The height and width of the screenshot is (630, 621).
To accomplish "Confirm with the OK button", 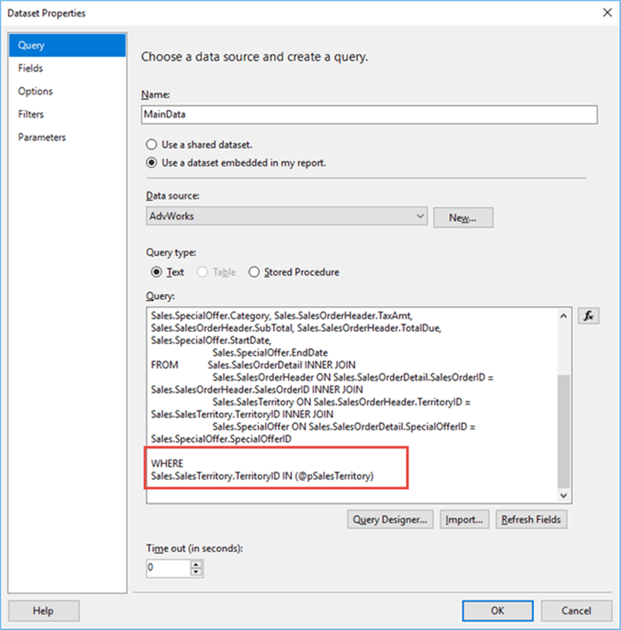I will (497, 610).
